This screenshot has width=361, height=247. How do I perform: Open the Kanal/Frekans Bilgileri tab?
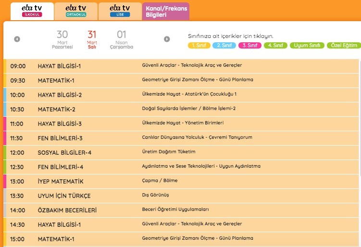click(x=166, y=11)
